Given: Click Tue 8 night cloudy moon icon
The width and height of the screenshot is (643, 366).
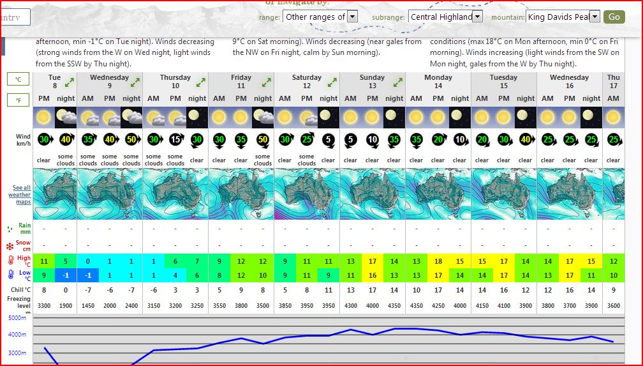Looking at the screenshot, I should [66, 117].
